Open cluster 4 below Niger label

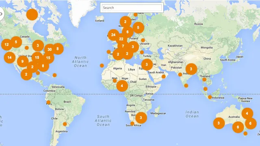(x=122, y=86)
